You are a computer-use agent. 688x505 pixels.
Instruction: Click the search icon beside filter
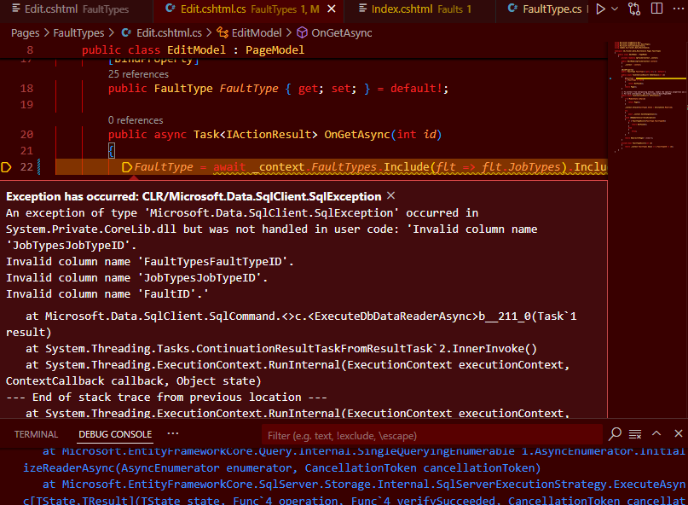pos(616,434)
